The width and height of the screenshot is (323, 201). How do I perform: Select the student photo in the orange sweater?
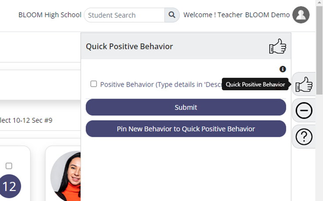[66, 176]
